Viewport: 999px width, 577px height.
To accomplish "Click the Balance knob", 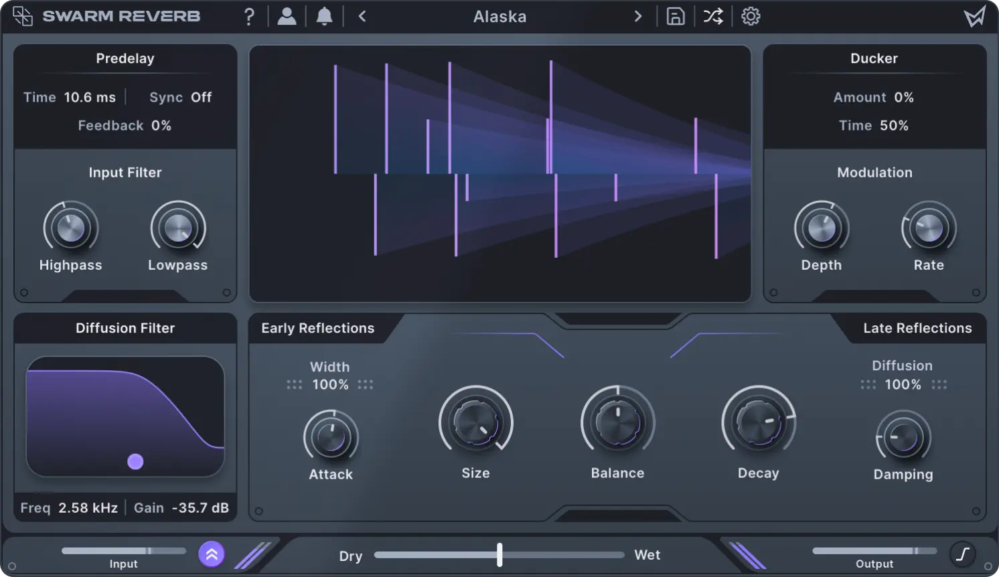I will 617,423.
